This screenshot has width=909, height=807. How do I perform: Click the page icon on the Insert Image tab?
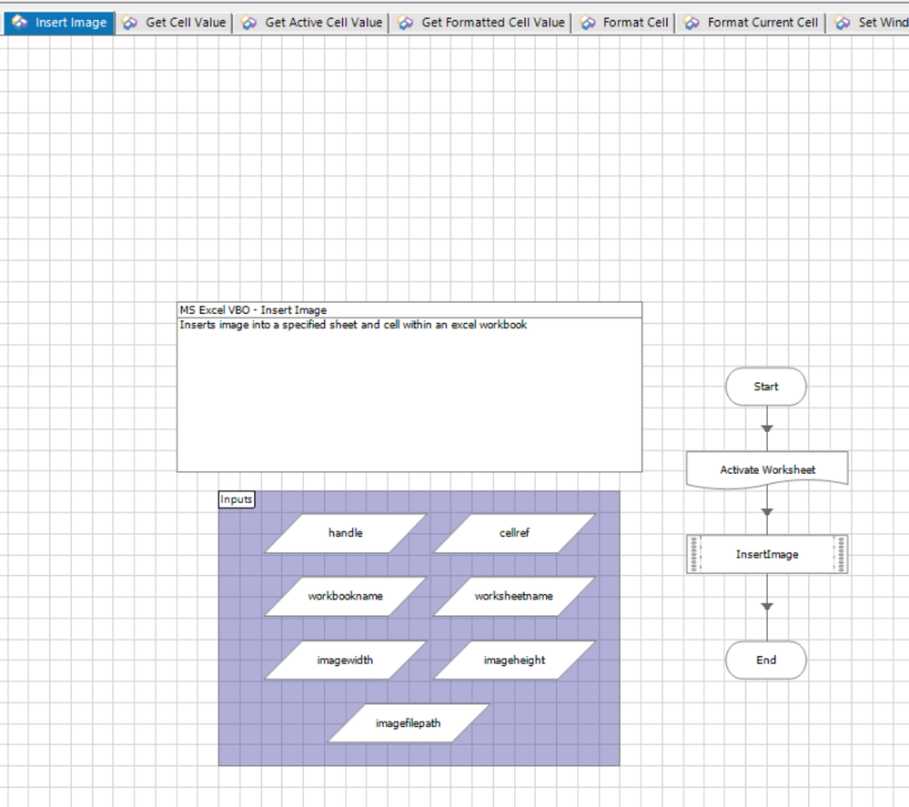pos(20,23)
